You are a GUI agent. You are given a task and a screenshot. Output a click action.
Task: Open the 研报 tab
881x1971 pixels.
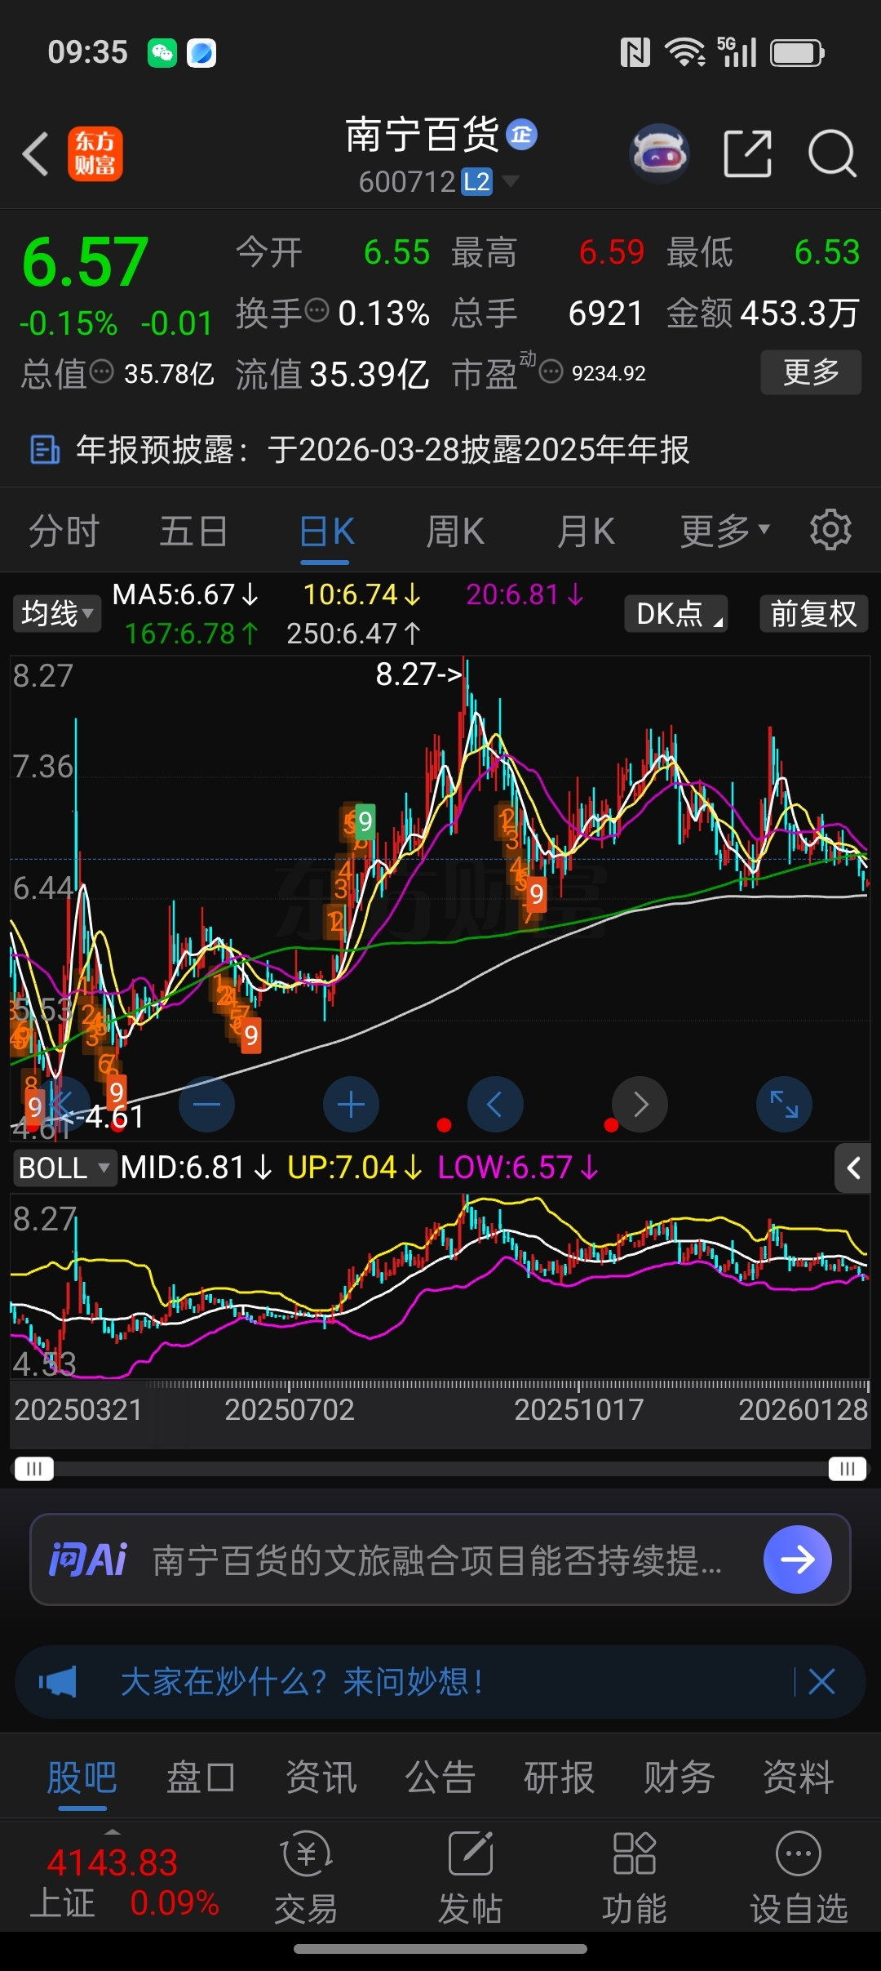559,1777
